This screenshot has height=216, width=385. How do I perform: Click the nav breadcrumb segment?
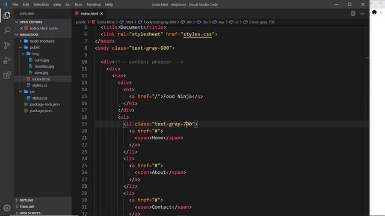221,22
